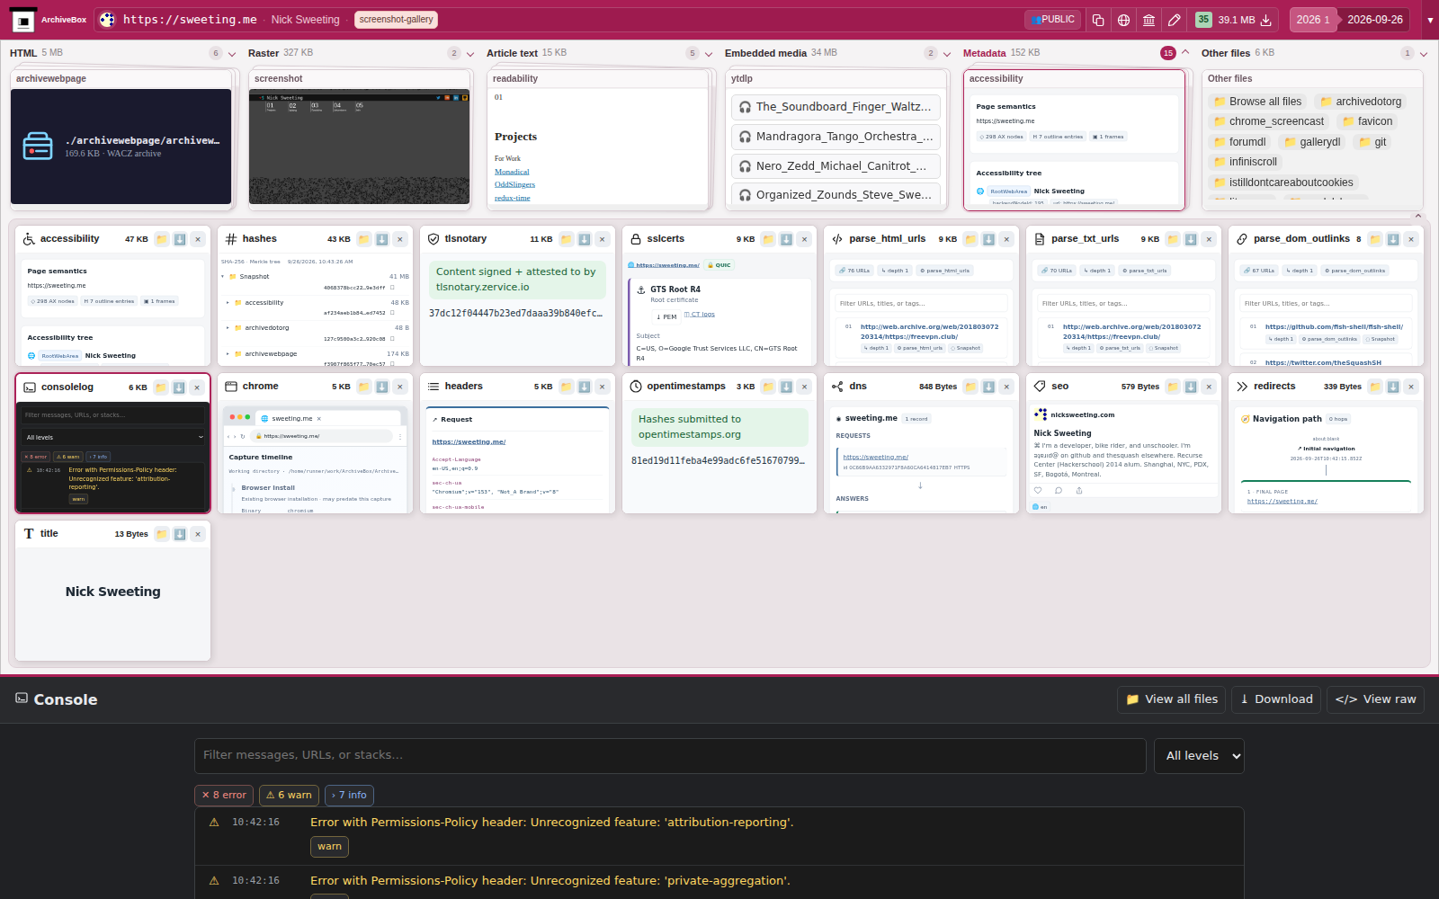Select the Embedded media section heading
1439x899 pixels.
(765, 53)
